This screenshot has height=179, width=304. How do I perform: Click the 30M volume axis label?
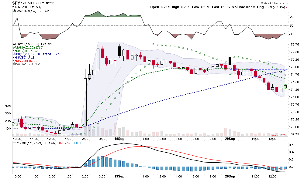[8, 113]
